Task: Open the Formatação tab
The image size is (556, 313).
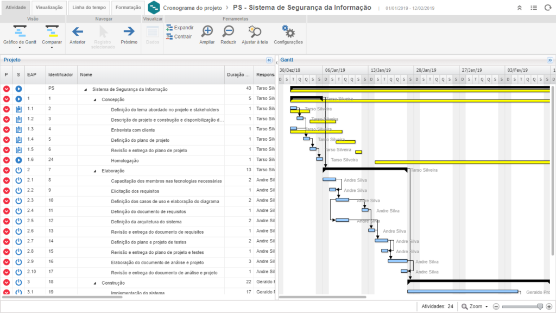Action: 128,8
